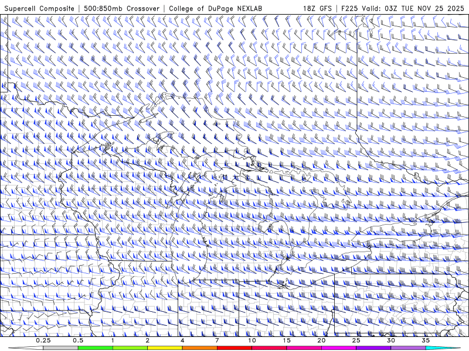469x351 pixels.
Task: Click the colorbar tick label 35
Action: (426, 340)
